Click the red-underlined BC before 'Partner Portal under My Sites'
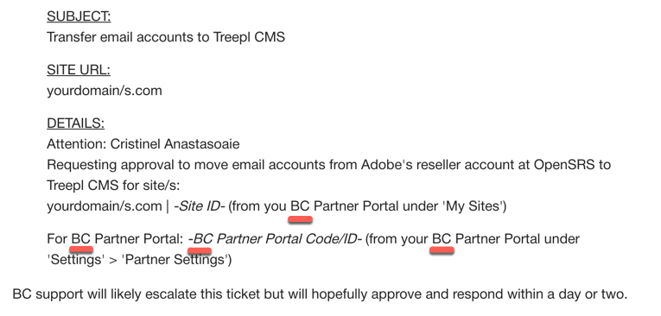Screen dimensions: 661x316 (x=300, y=206)
